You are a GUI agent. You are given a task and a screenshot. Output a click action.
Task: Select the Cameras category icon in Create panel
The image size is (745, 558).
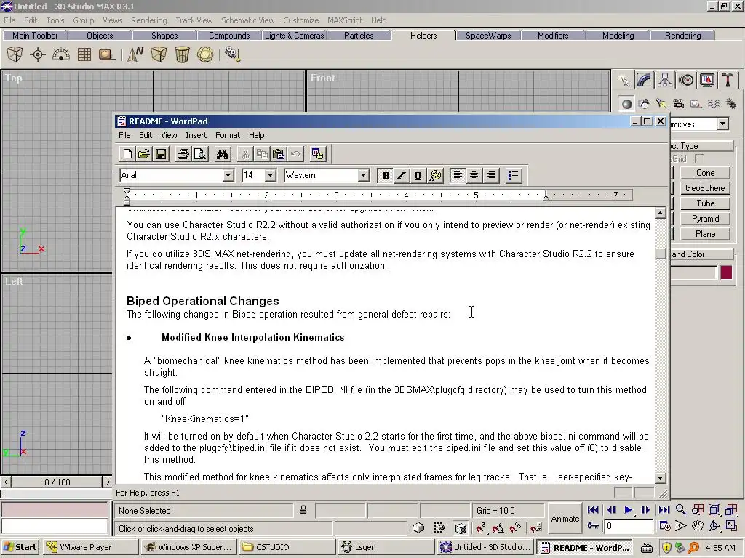tap(679, 104)
